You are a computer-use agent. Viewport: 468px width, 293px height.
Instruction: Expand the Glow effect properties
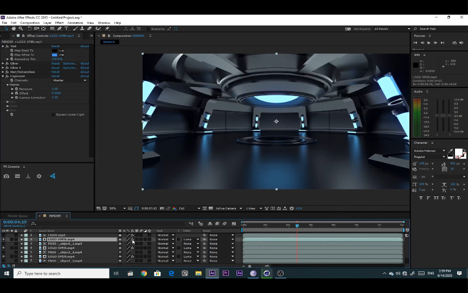tap(3, 63)
